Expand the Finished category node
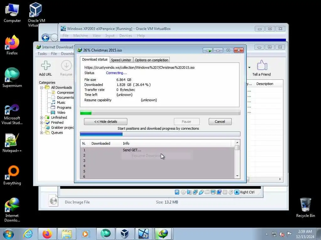 (42, 122)
